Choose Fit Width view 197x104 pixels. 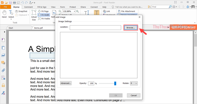pos(44,15)
